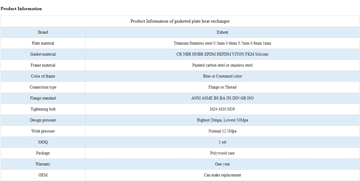
Task: Click the Gasket material label
Action: [x=43, y=54]
